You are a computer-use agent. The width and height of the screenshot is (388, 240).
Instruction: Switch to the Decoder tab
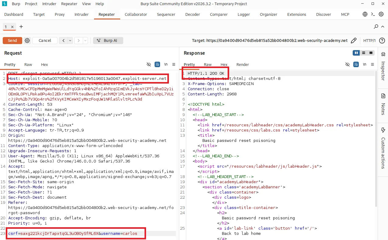click(x=193, y=14)
